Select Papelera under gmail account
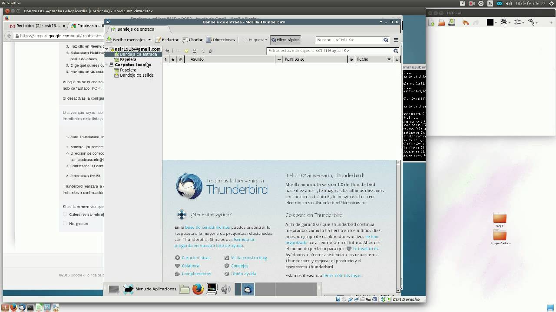The image size is (556, 312). [128, 59]
